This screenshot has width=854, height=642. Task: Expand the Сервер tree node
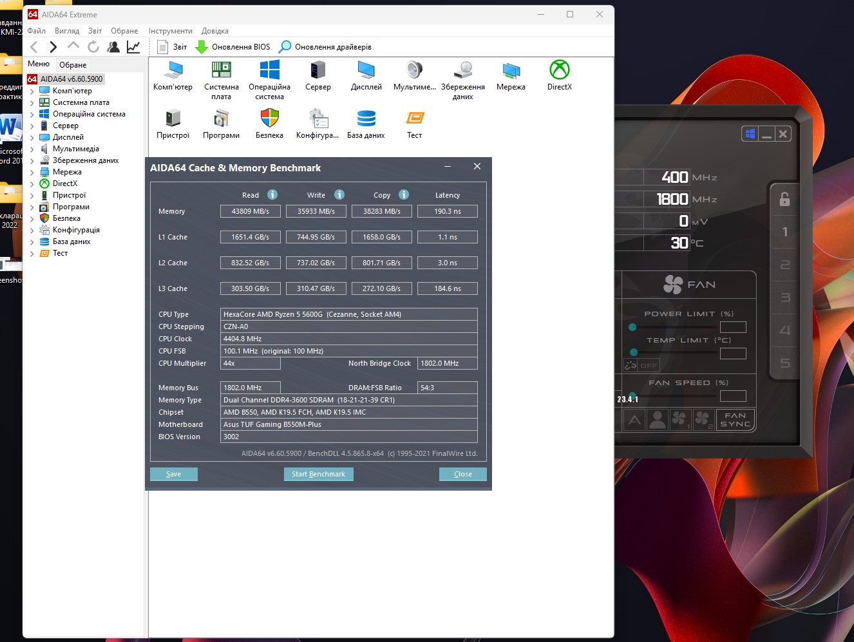click(32, 126)
